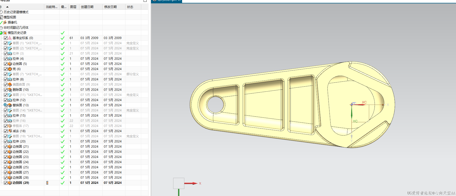The width and height of the screenshot is (456, 196).
Task: Click creation date 03 3月 2009
Action: [89, 38]
